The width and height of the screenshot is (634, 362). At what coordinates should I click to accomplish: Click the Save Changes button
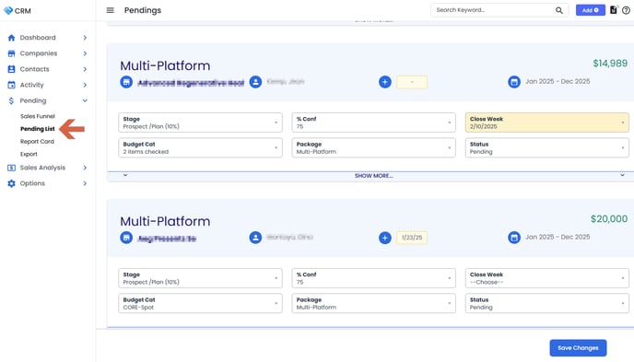578,348
